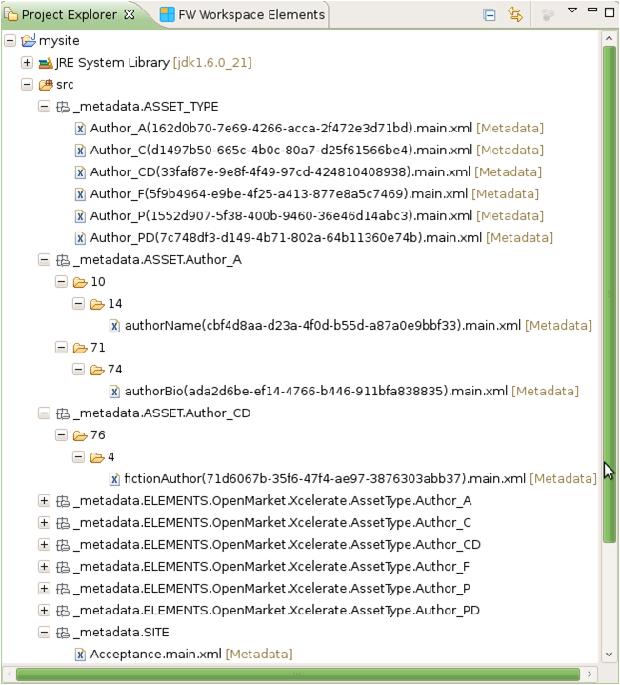Click vertical scrollbar down arrow
Image resolution: width=620 pixels, height=685 pixels.
(x=610, y=655)
